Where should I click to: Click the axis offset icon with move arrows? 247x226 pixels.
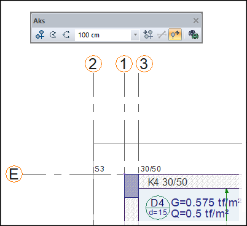[148, 35]
